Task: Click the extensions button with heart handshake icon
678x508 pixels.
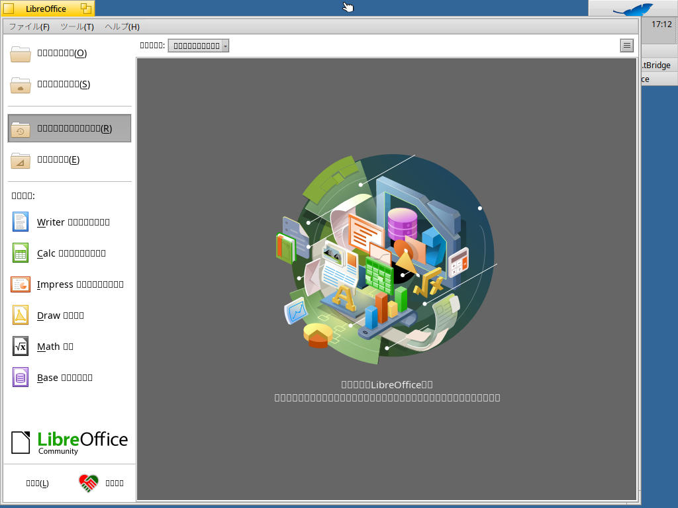Action: pyautogui.click(x=102, y=483)
